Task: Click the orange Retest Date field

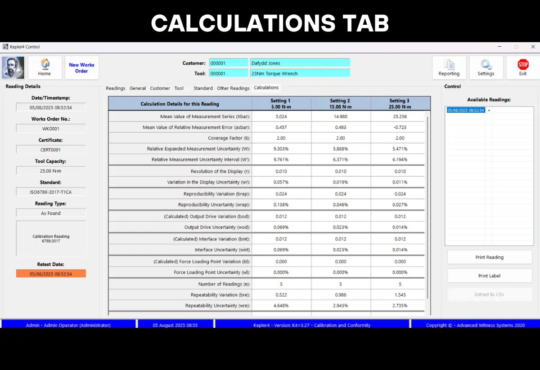Action: click(50, 272)
